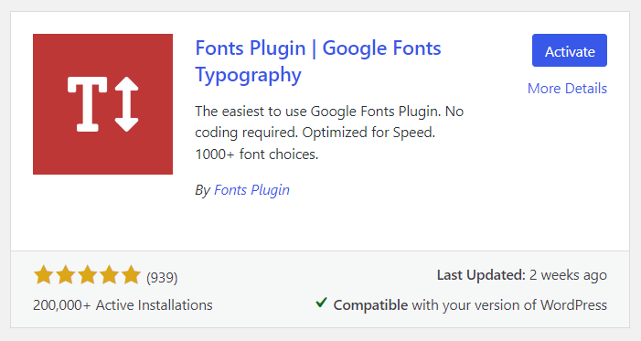Open the Fonts Plugin | Google Fonts Typography title link
This screenshot has height=341, width=641.
point(318,61)
